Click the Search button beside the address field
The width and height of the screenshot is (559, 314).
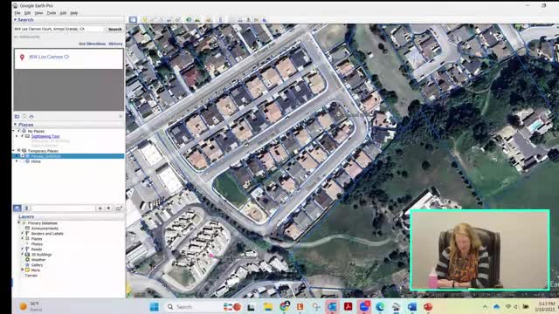(114, 29)
